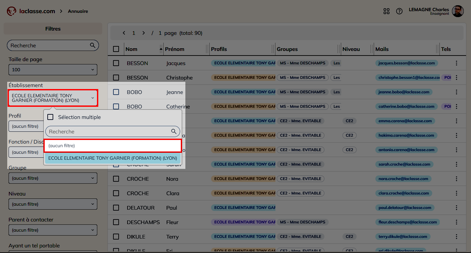The width and height of the screenshot is (471, 253).
Task: Toggle the select-all checkbox in table header
Action: pyautogui.click(x=116, y=49)
